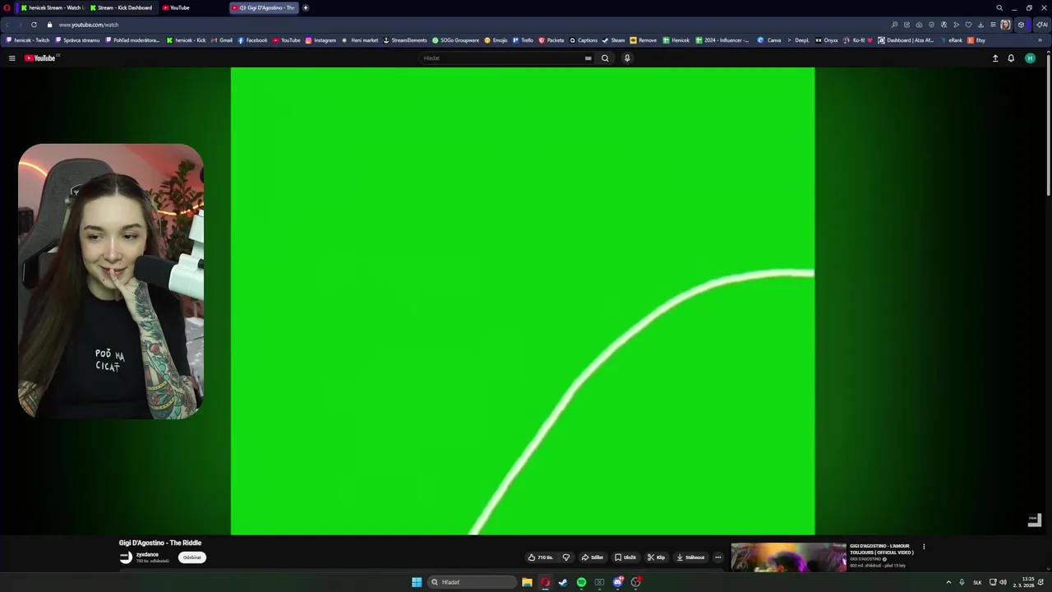Go to the YouTube home logo
The image size is (1052, 592).
coord(39,58)
